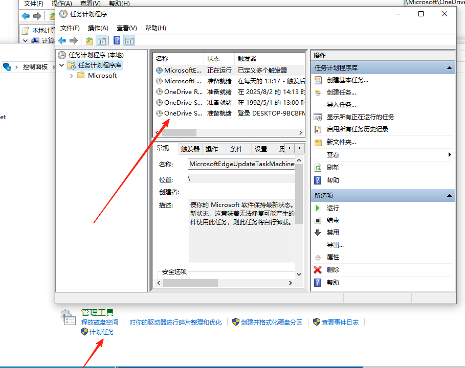Open 帮助 under the 所选项 section

coord(333,282)
